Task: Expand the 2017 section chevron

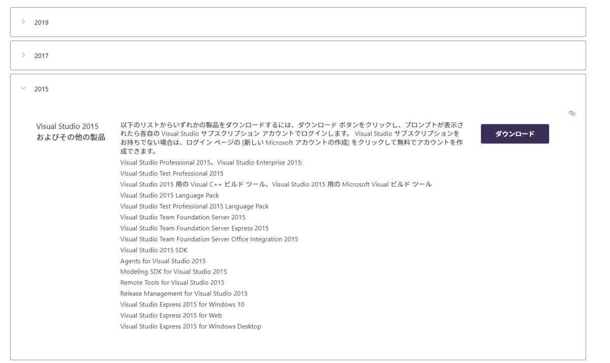Action: click(23, 55)
